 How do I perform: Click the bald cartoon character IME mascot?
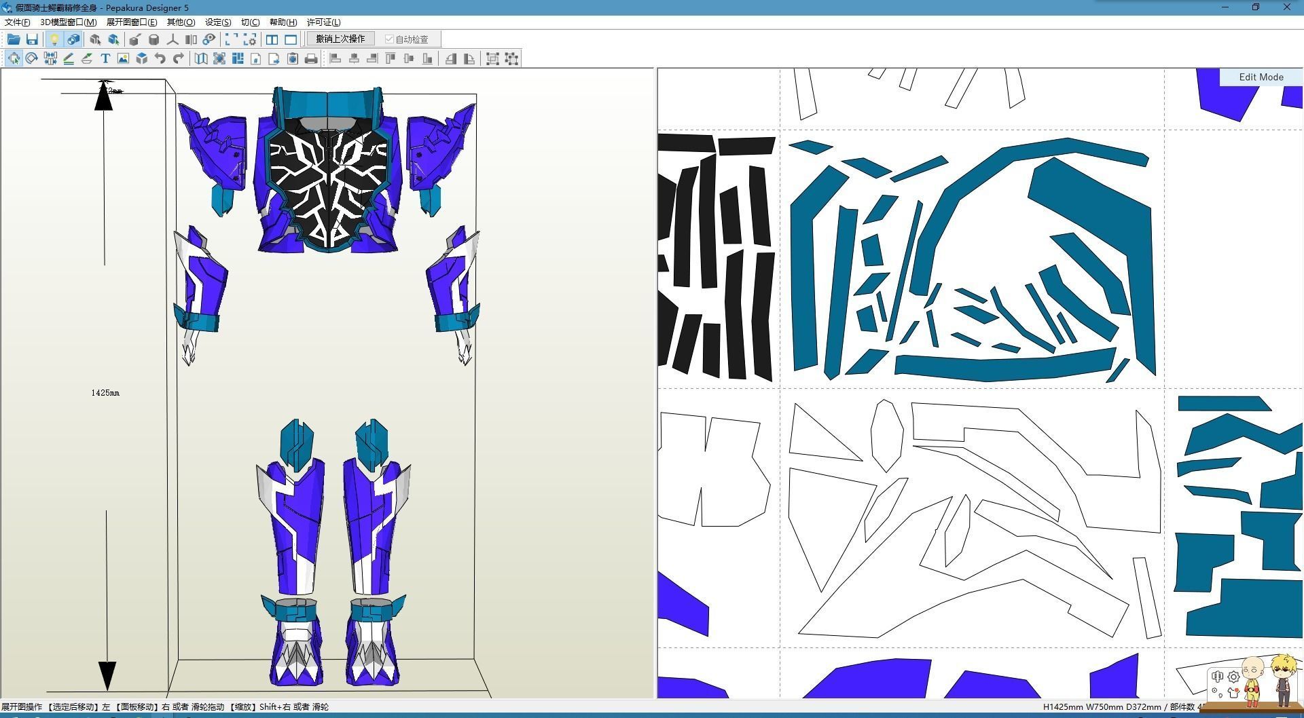(x=1252, y=683)
